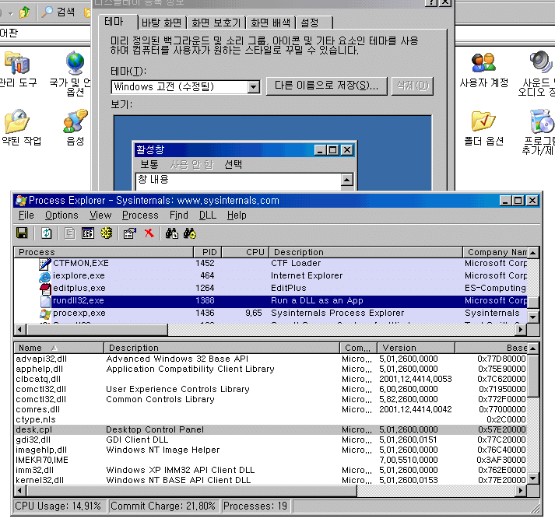Click the folder up arrow toolbar icon
Screen dimensions: 555x529
point(24,12)
